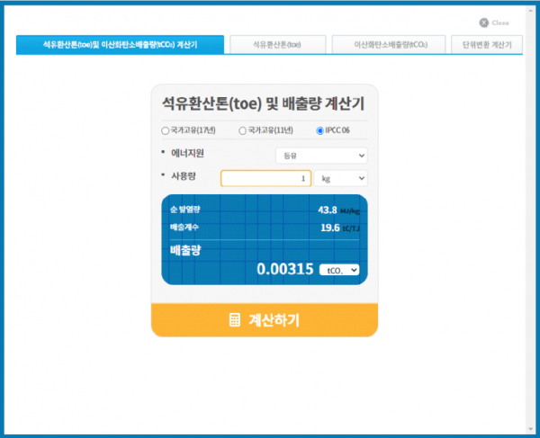This screenshot has width=540, height=438.
Task: Click the 43.8 net calorific value
Action: [x=327, y=210]
